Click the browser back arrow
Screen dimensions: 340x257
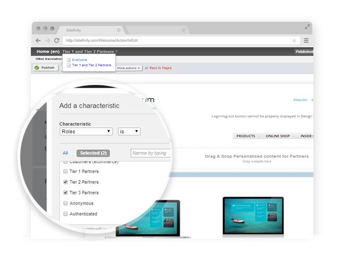coord(38,40)
